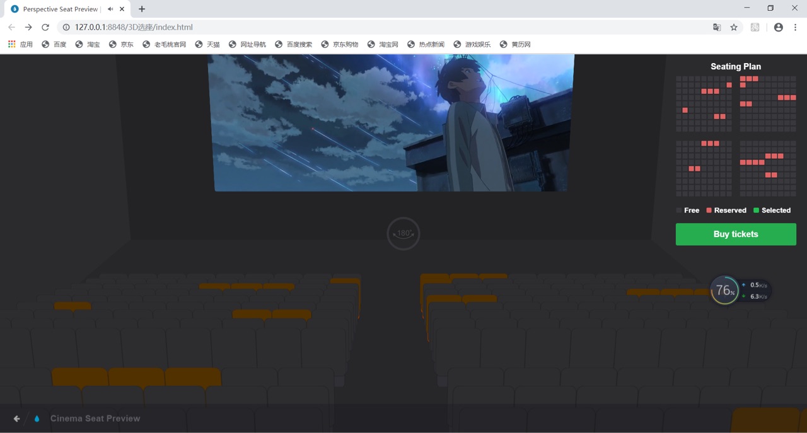Click the Cinema Seat Preview footer title
The height and width of the screenshot is (433, 807).
click(95, 419)
